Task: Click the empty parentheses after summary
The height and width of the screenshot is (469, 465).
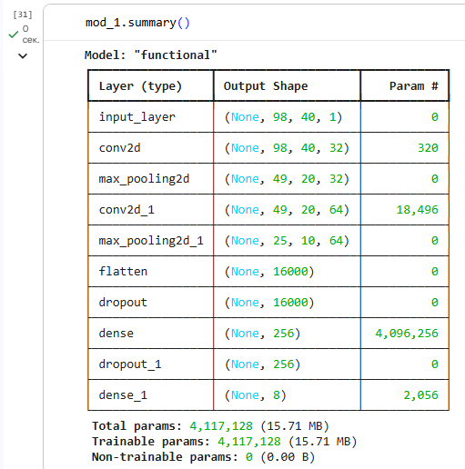Action: pyautogui.click(x=184, y=23)
